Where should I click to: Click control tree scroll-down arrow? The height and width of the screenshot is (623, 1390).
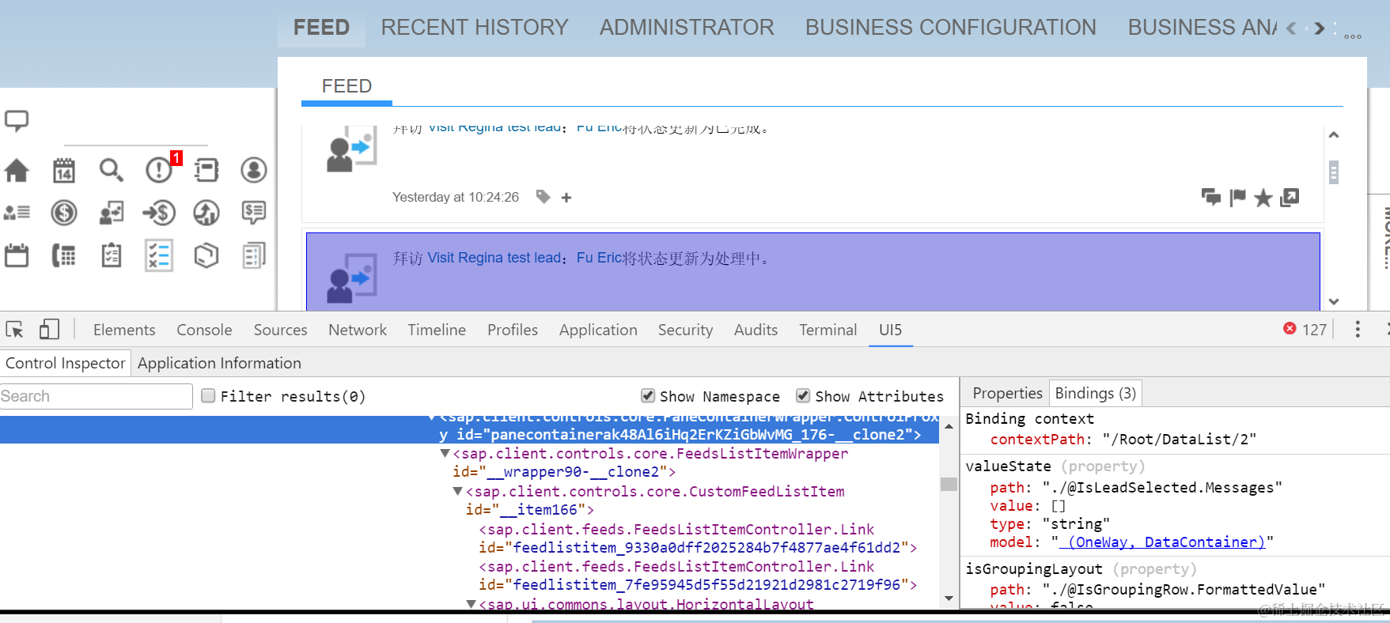(949, 598)
